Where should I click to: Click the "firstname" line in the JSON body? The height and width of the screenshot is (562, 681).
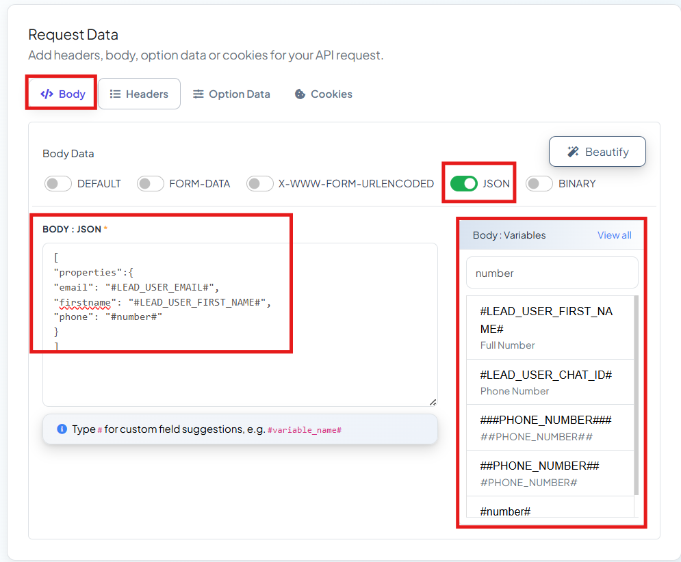[x=162, y=302]
